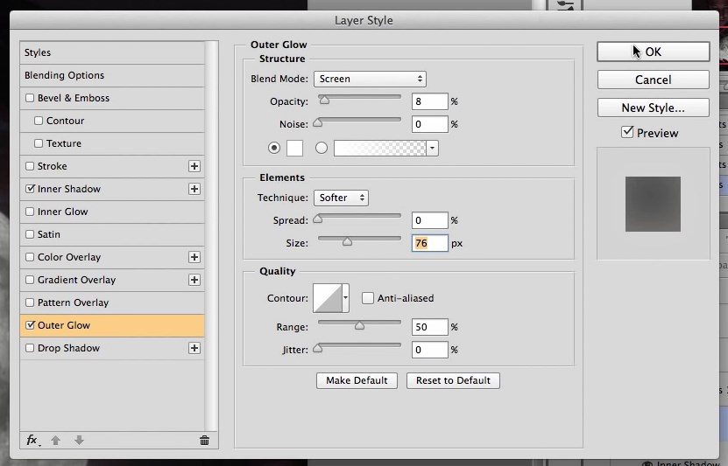
Task: Enable the Pattern Overlay checkbox
Action: (30, 303)
